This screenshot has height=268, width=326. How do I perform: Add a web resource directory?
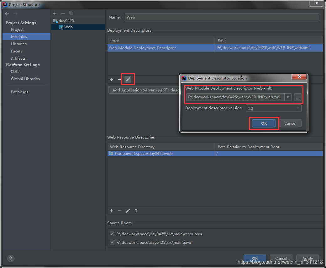pos(112,211)
